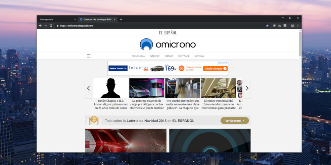Click the omicrono logo

[x=168, y=45]
